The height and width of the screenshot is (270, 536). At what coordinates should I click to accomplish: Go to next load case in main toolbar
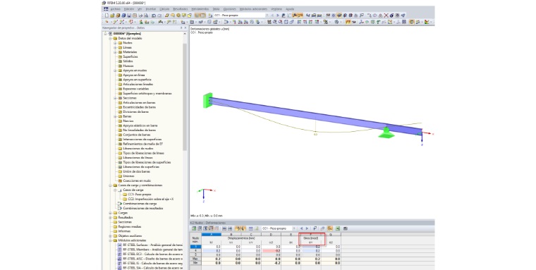click(277, 16)
